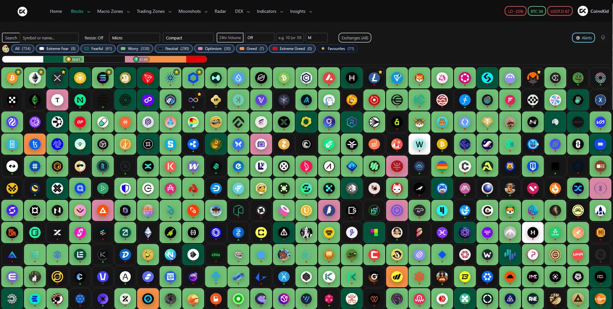Click the USDT.D 67 indicator pill
Viewport: 613px width, 309px height.
click(x=560, y=11)
